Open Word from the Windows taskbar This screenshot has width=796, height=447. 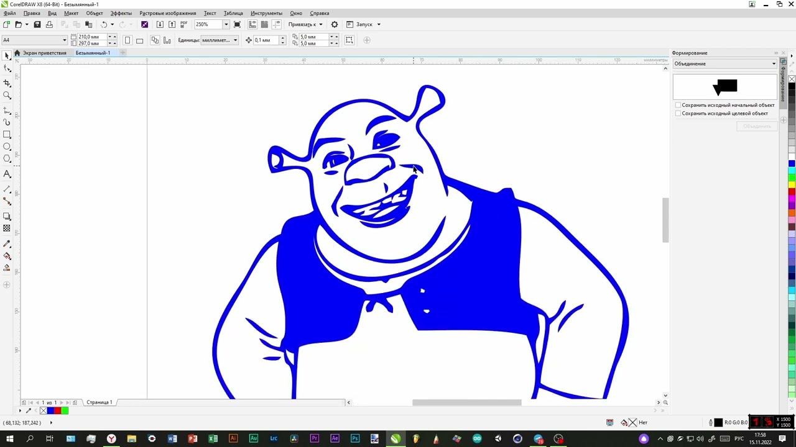coord(172,439)
